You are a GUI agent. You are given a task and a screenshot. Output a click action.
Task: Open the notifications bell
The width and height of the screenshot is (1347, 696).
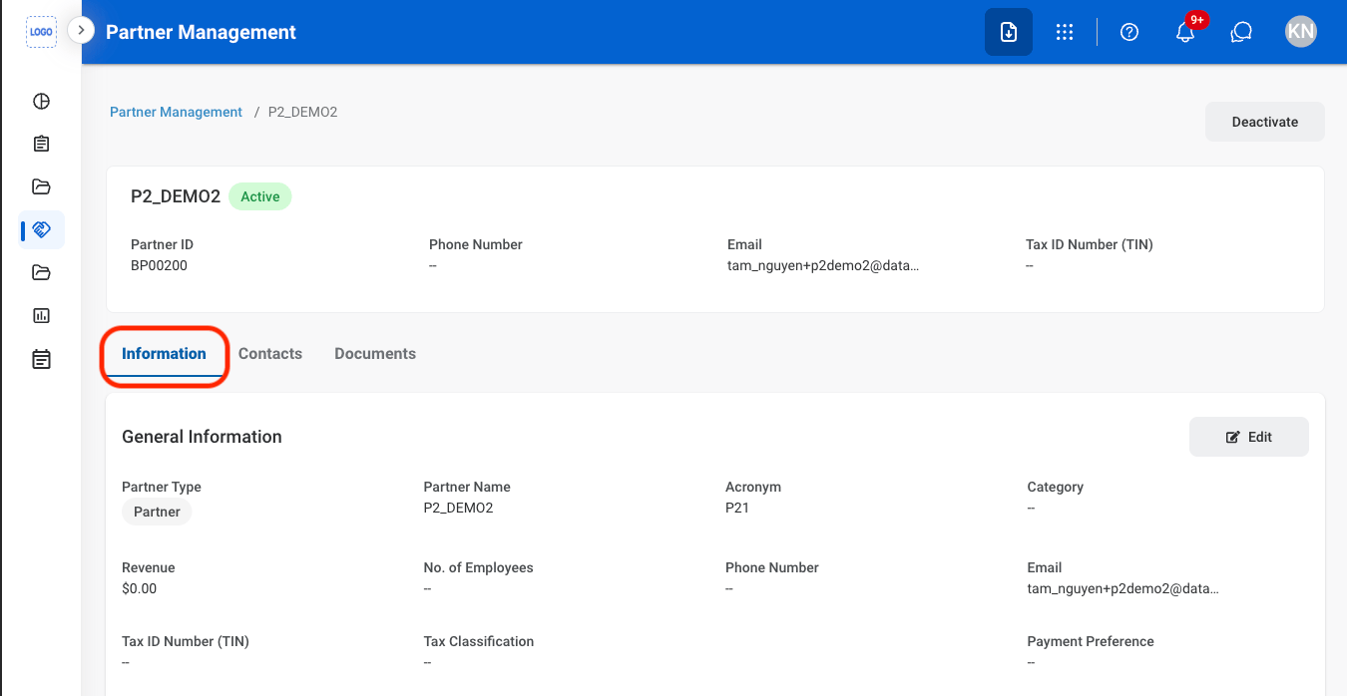point(1185,32)
